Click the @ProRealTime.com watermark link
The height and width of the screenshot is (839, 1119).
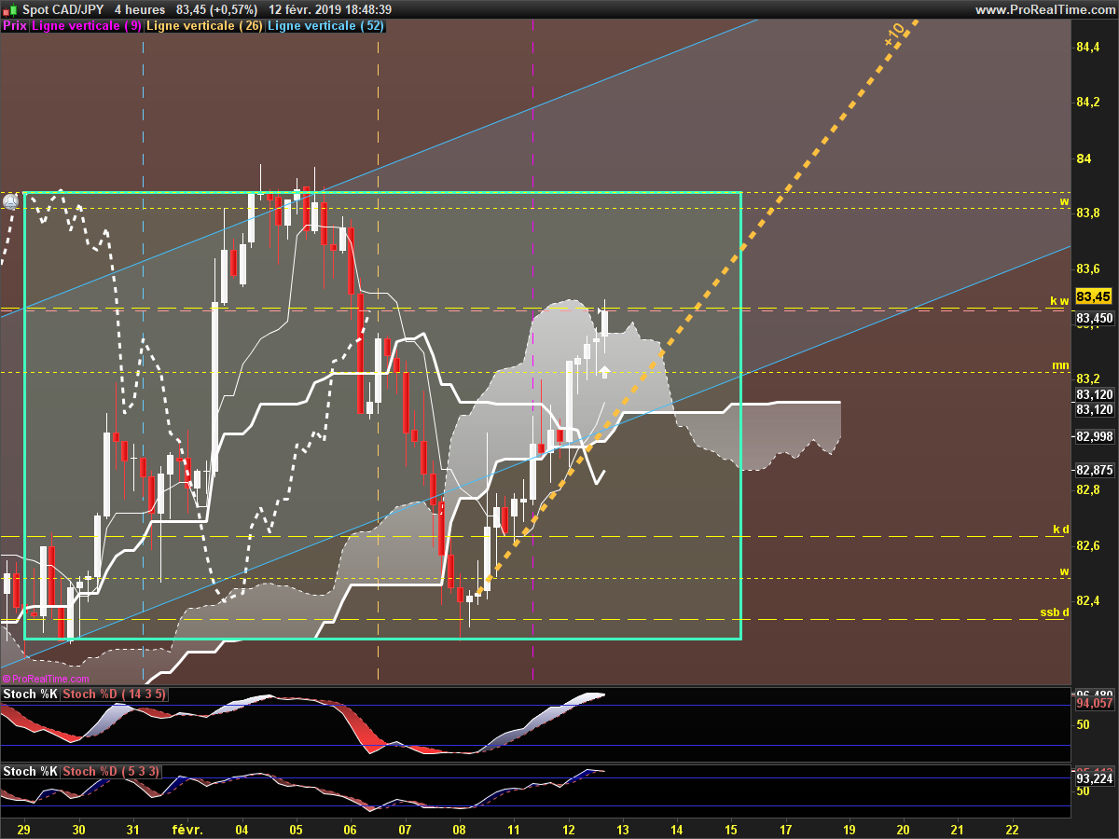46,679
